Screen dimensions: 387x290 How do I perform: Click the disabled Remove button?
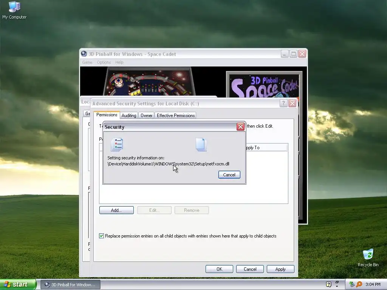(192, 210)
